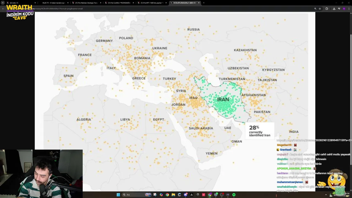This screenshot has height=198, width=352.
Task: Click the 'GERMANY' map label
Action: [104, 41]
